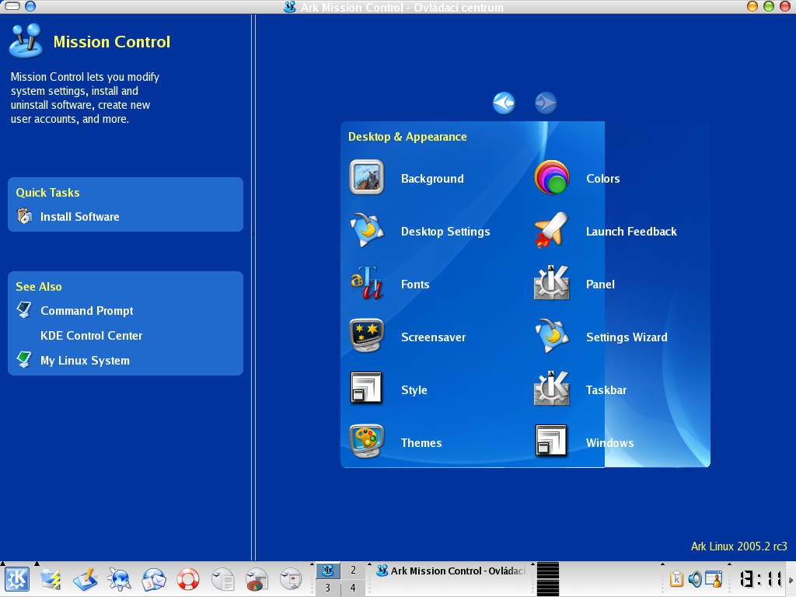Viewport: 796px width, 597px height.
Task: Click the Screensaver monitor icon
Action: pyautogui.click(x=367, y=336)
